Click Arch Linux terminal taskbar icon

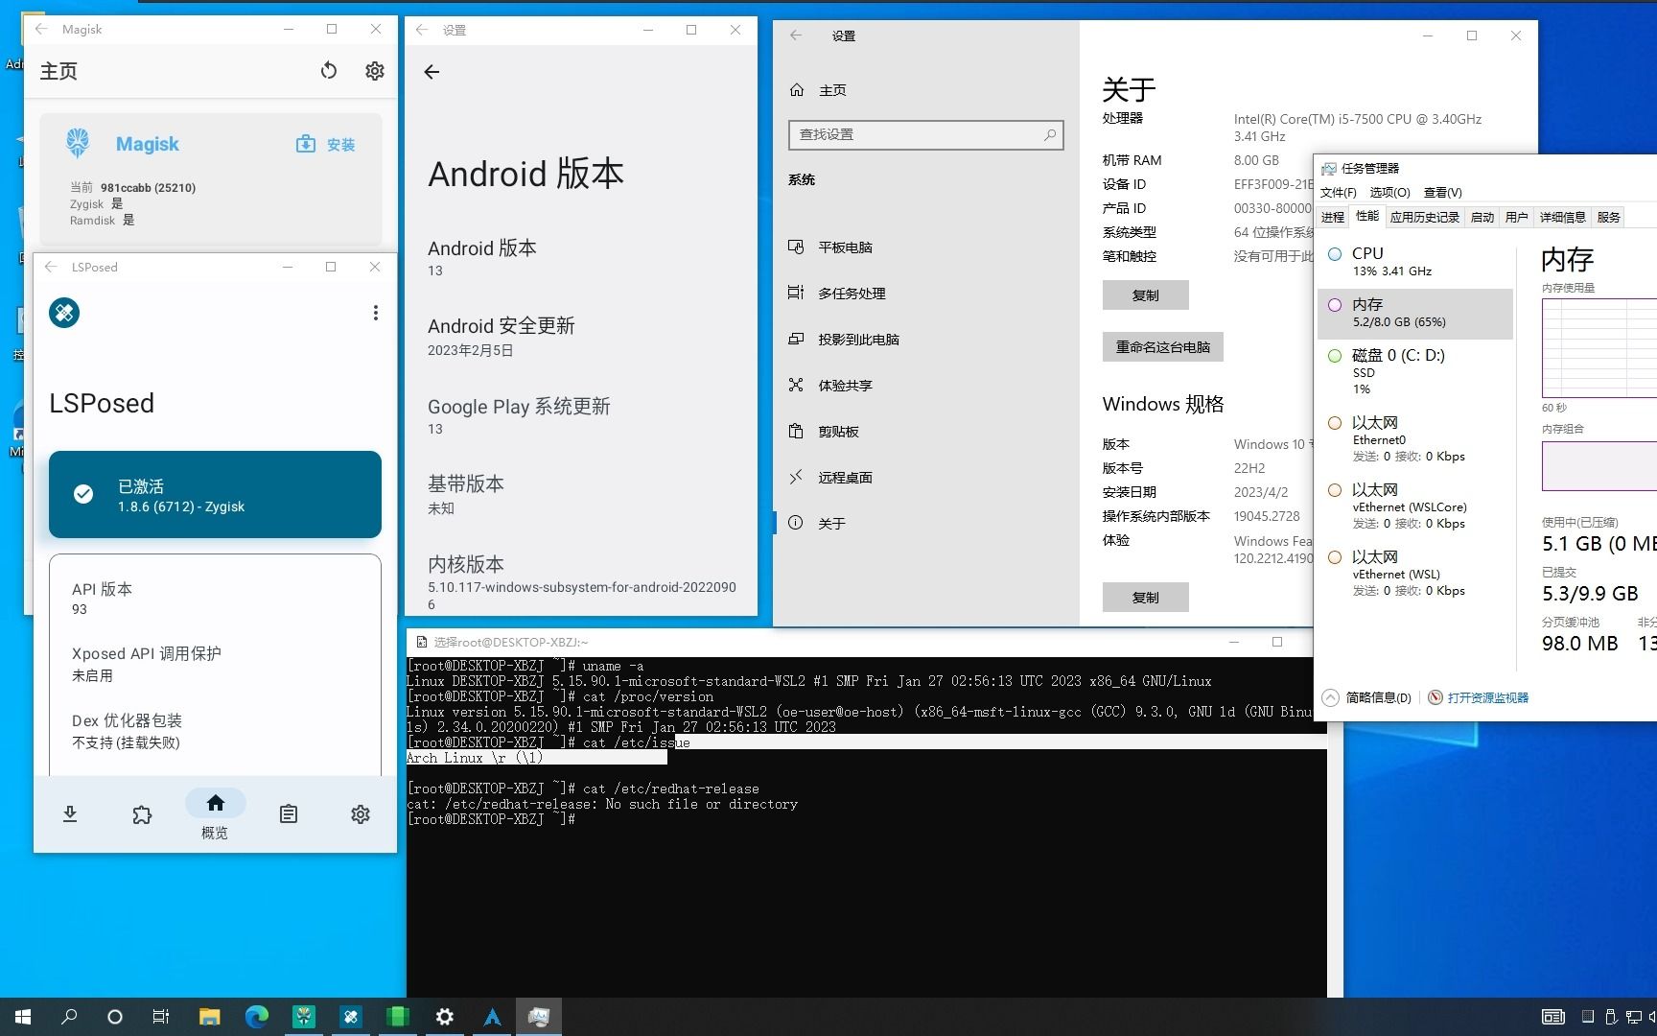pyautogui.click(x=492, y=1017)
